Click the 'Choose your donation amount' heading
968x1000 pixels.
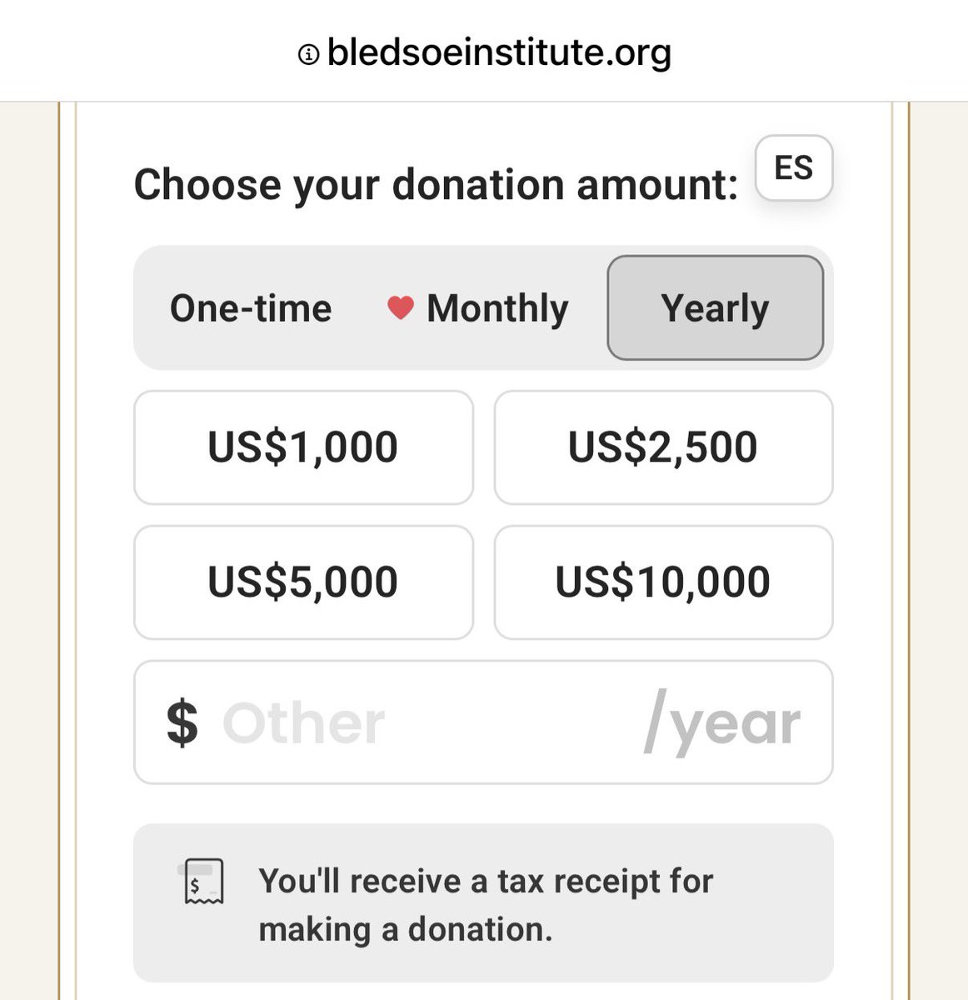[x=436, y=185]
